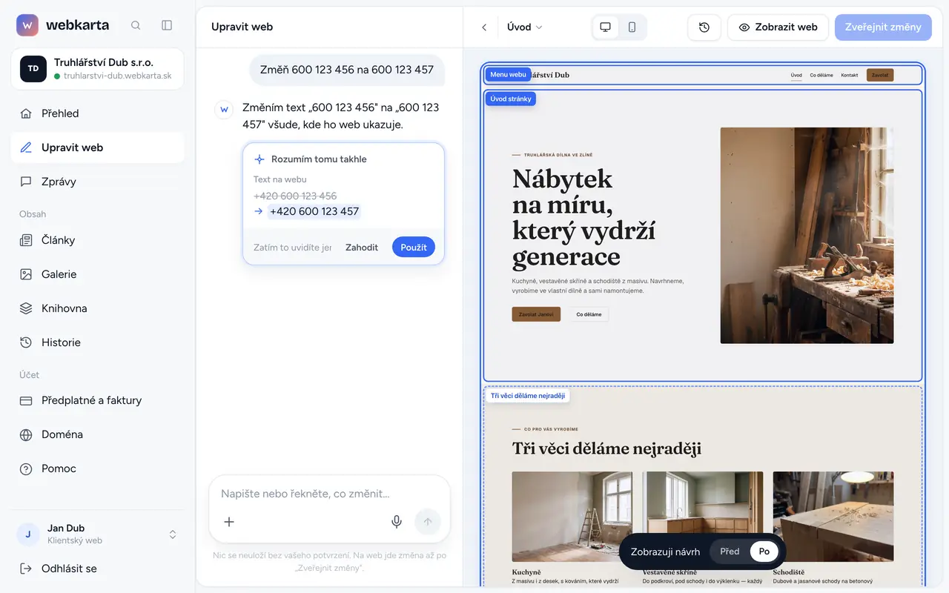Open Doména settings
The width and height of the screenshot is (949, 593).
pyautogui.click(x=97, y=434)
